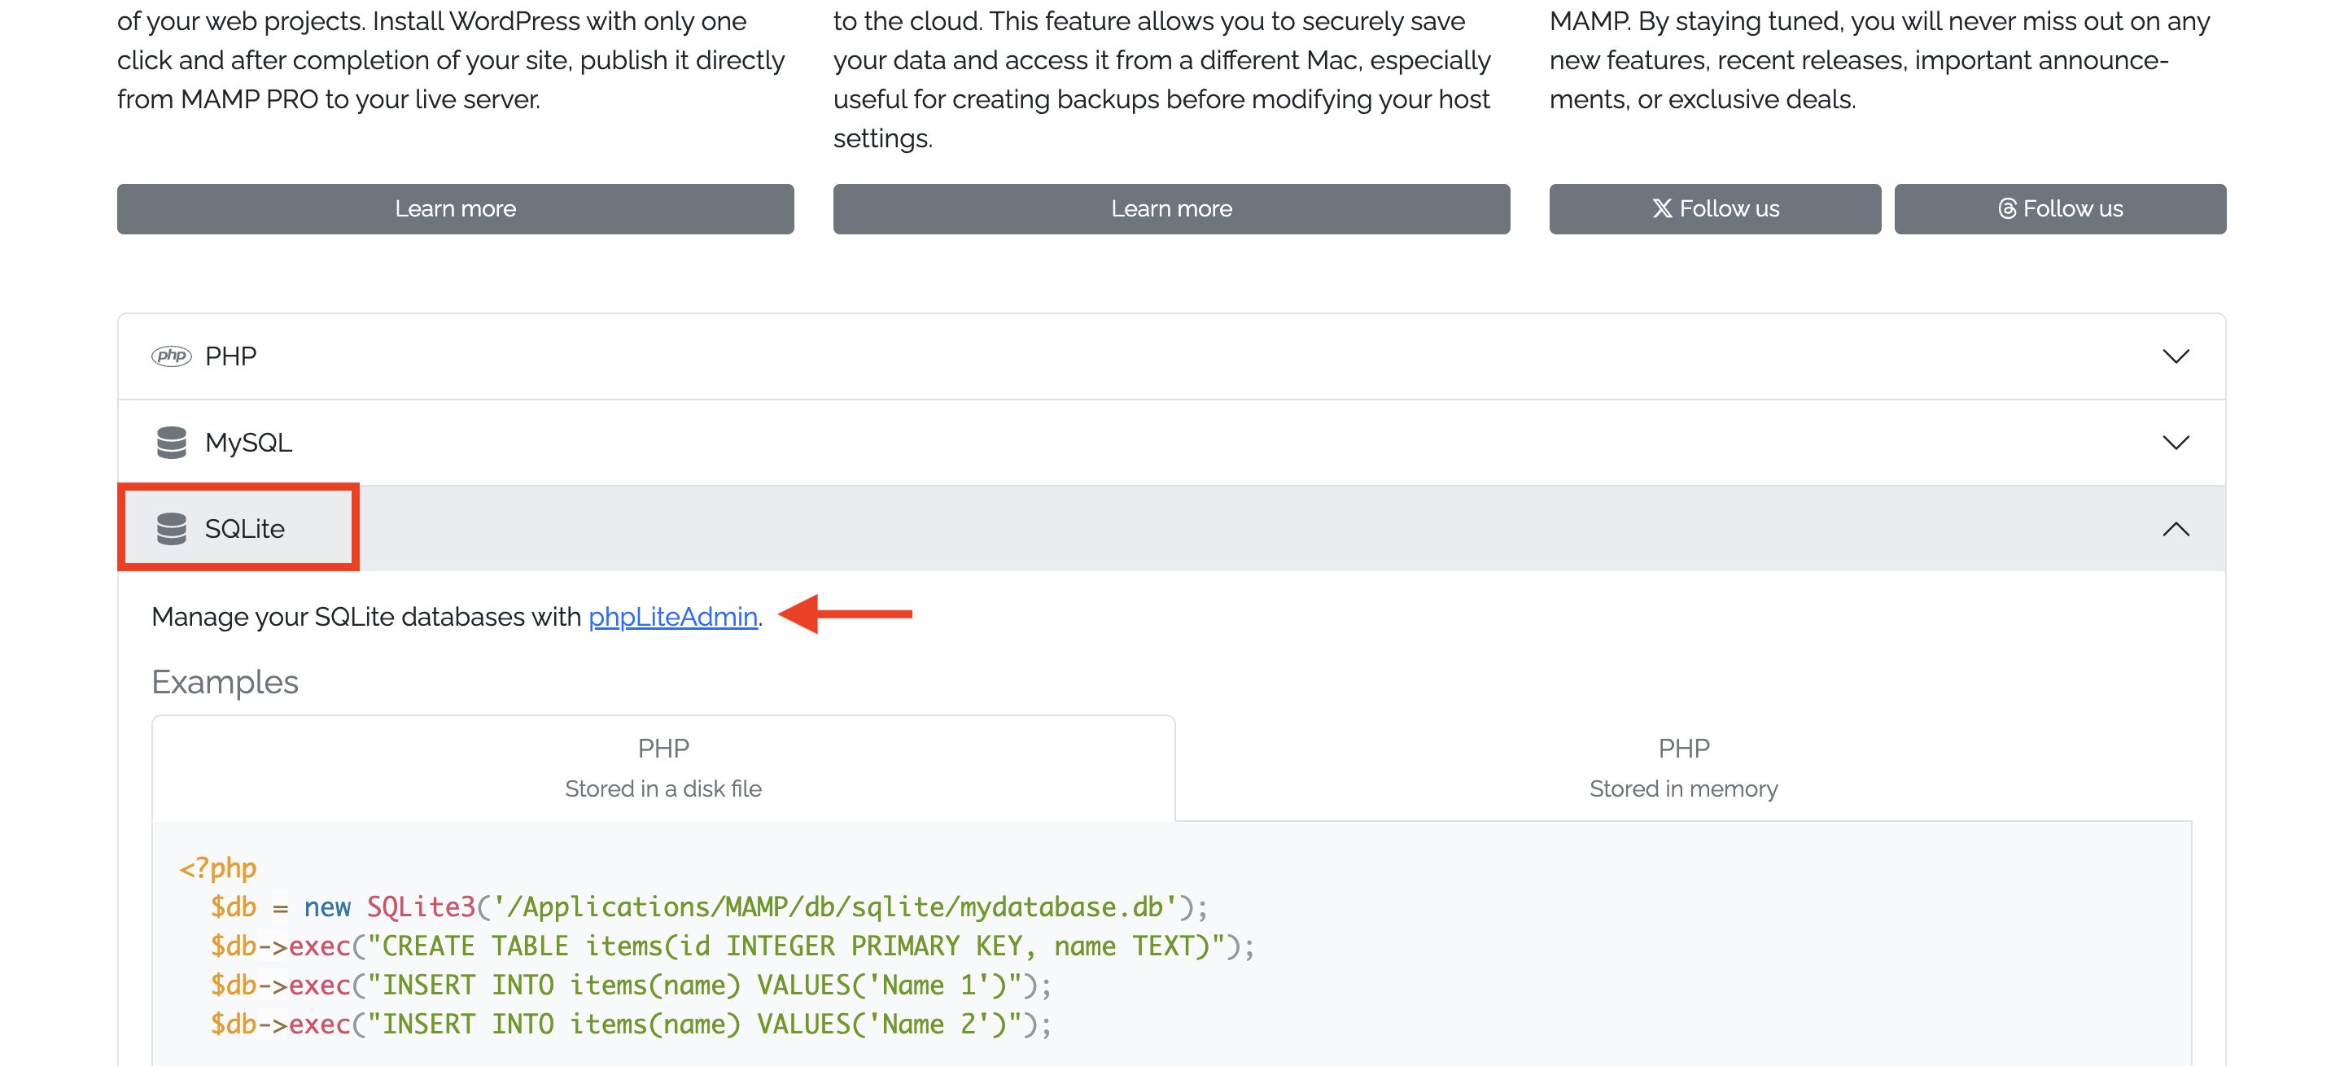Click the Threads logo on Follow us button

2006,208
